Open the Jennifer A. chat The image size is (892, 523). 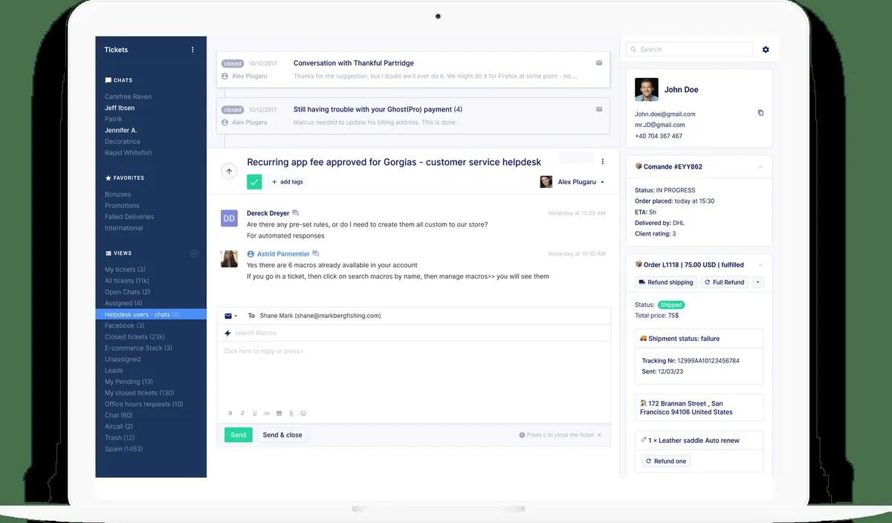(x=120, y=130)
